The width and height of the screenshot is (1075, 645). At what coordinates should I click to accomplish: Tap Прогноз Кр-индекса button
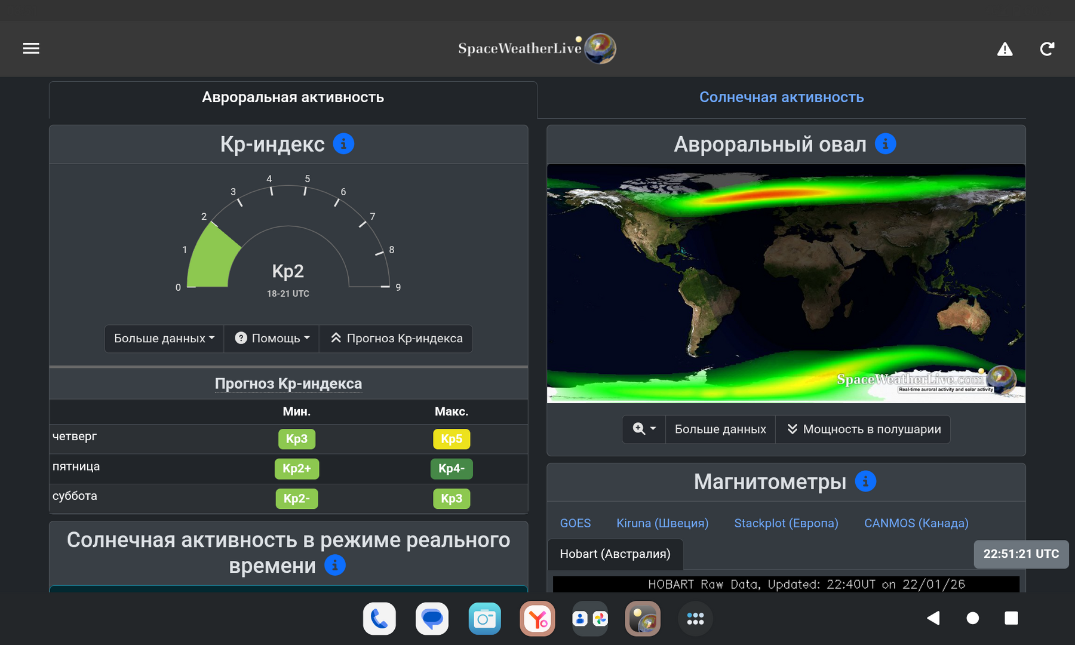tap(396, 339)
